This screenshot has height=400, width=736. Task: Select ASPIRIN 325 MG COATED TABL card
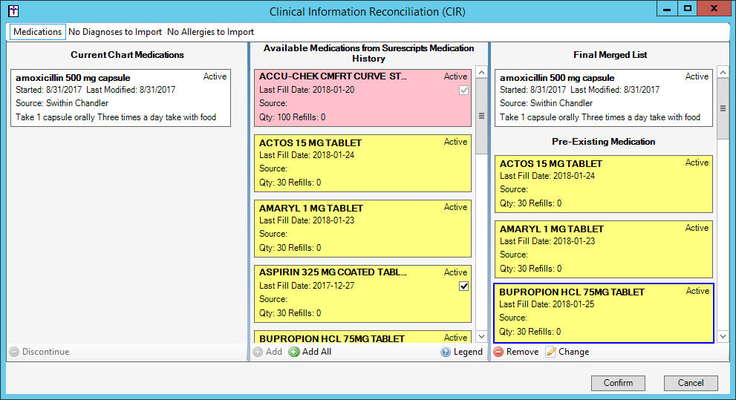(362, 294)
